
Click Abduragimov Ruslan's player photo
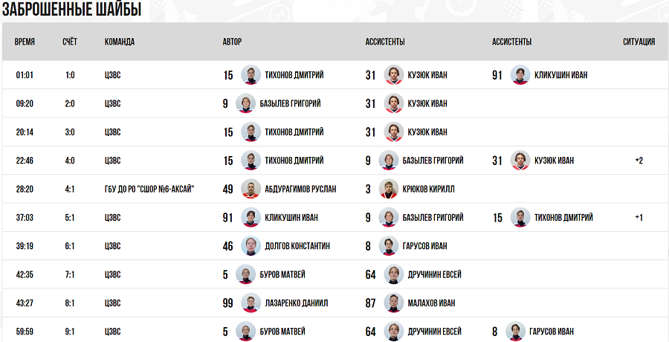[x=251, y=189]
